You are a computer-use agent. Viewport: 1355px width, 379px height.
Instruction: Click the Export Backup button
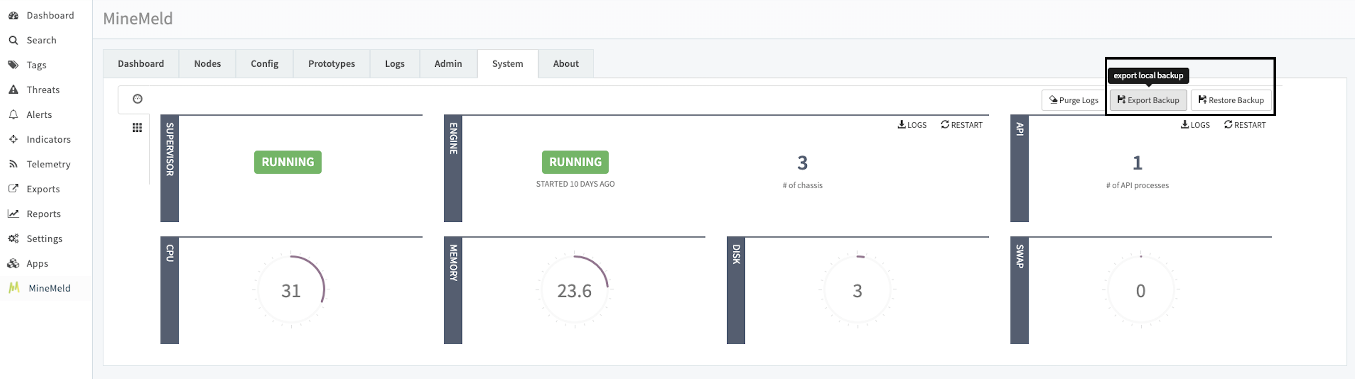point(1148,100)
